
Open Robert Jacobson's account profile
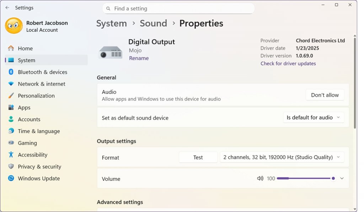click(39, 26)
